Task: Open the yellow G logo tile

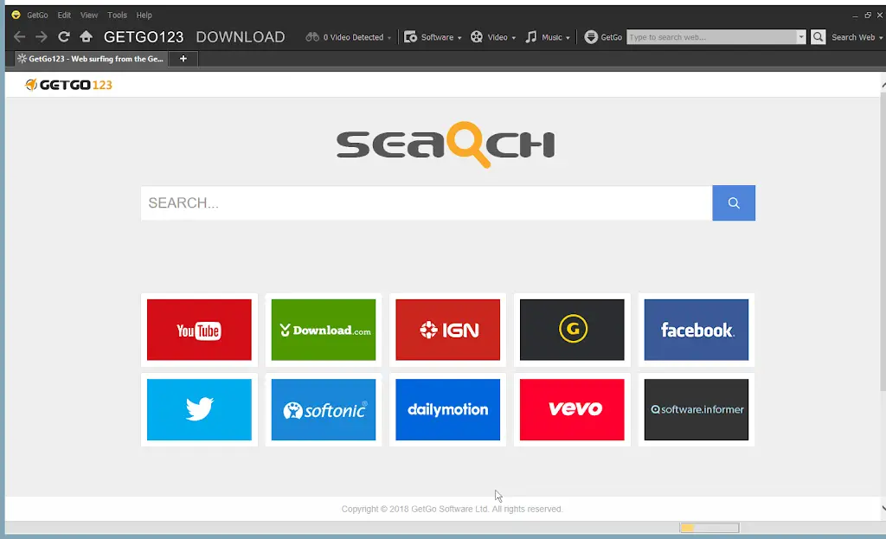Action: [x=572, y=330]
